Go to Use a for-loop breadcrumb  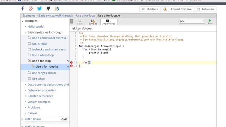coord(85,16)
